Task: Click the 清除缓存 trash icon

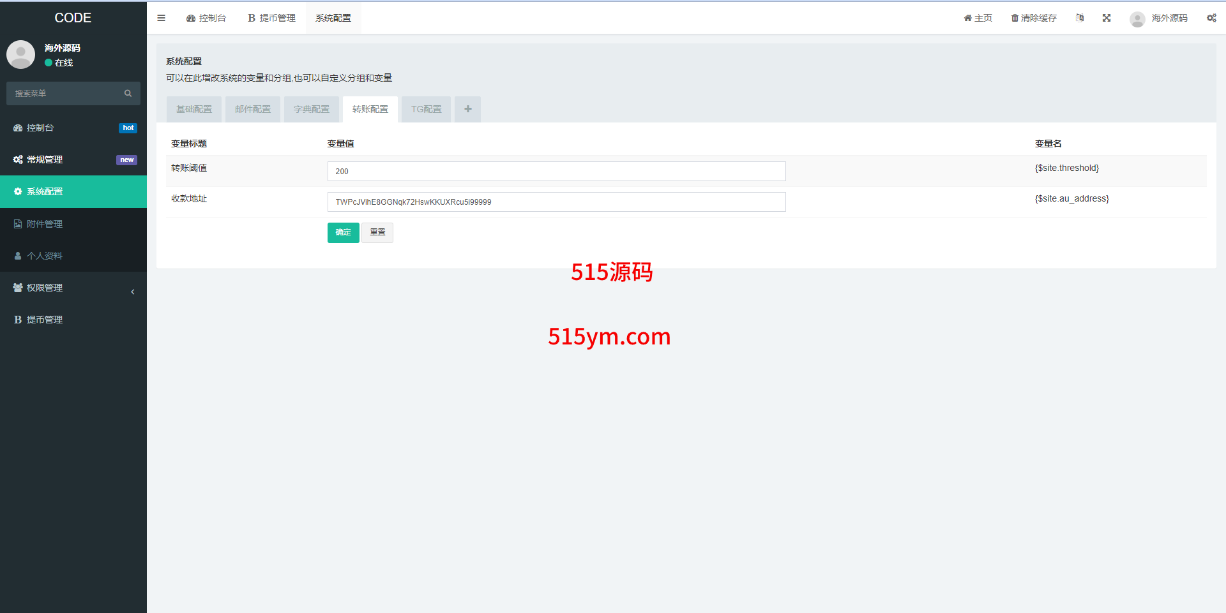Action: tap(1015, 18)
